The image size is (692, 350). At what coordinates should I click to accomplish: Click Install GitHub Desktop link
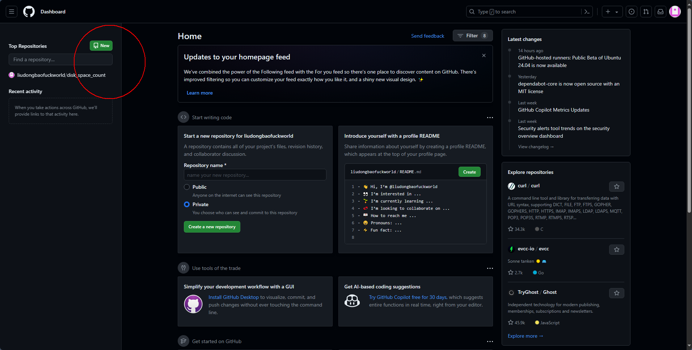pyautogui.click(x=233, y=297)
